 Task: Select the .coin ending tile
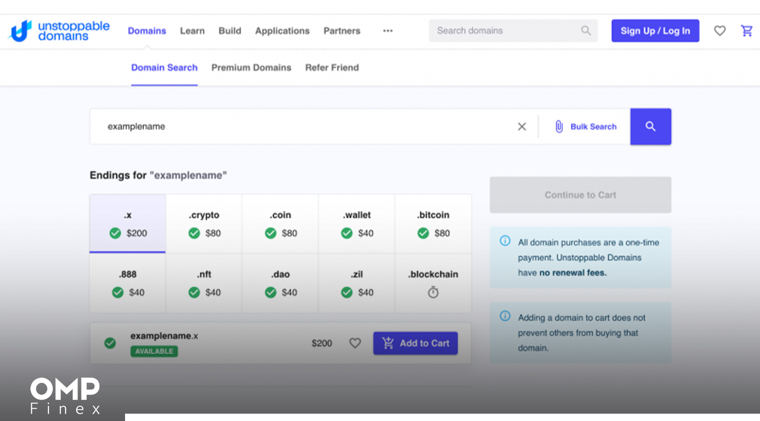point(280,224)
